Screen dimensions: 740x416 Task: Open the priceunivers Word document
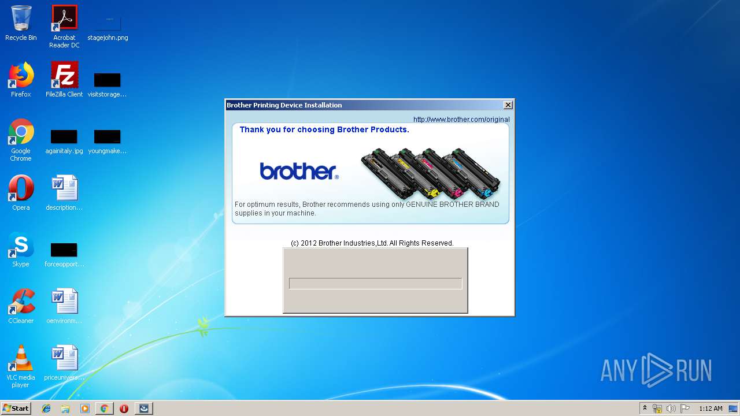[x=64, y=363]
